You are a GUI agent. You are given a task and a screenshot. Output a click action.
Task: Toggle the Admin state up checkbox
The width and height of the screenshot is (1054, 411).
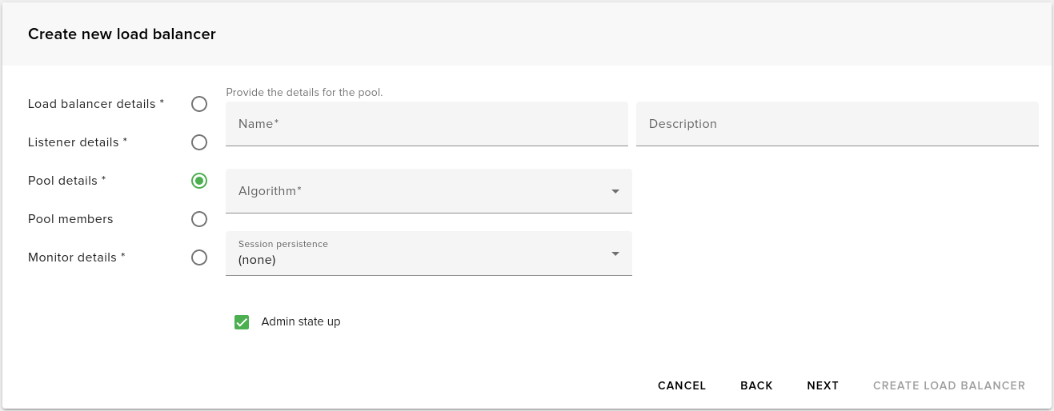coord(242,322)
